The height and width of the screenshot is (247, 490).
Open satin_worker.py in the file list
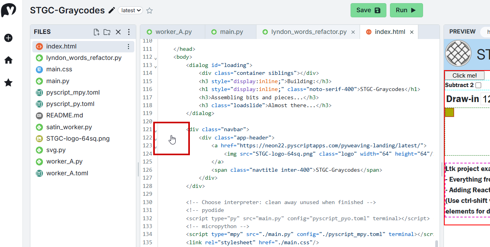[x=69, y=127]
